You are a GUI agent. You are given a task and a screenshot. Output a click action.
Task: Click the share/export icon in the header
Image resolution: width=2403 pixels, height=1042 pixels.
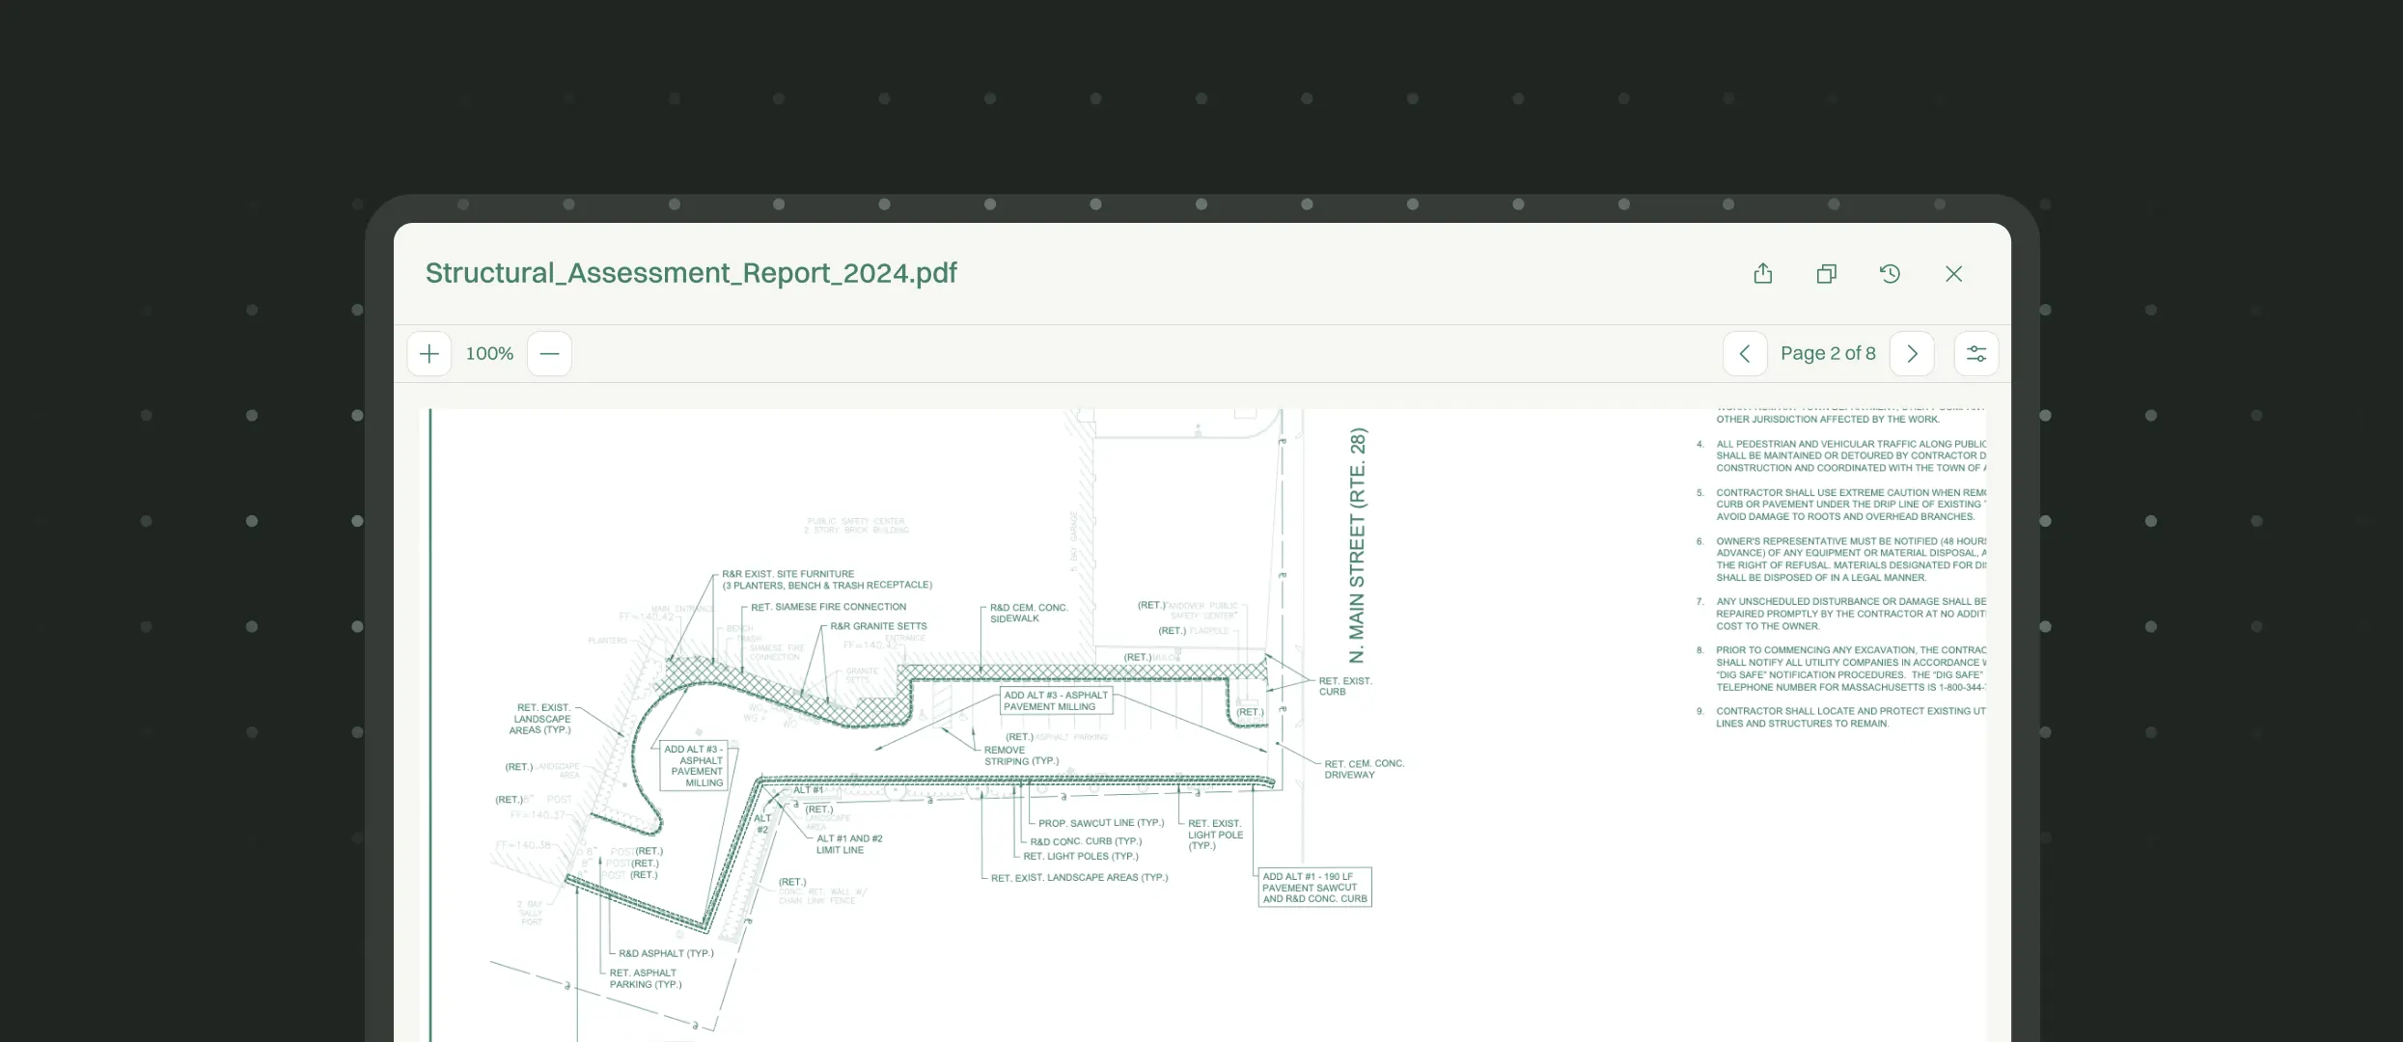[x=1762, y=274]
